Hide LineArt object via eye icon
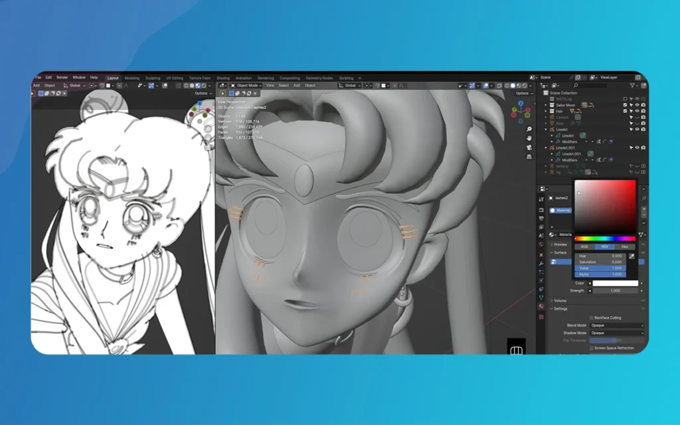 pyautogui.click(x=637, y=129)
